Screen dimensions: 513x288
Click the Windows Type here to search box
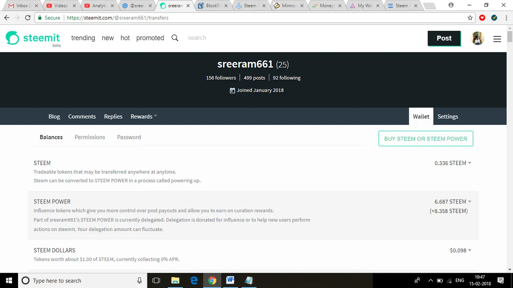(x=83, y=280)
